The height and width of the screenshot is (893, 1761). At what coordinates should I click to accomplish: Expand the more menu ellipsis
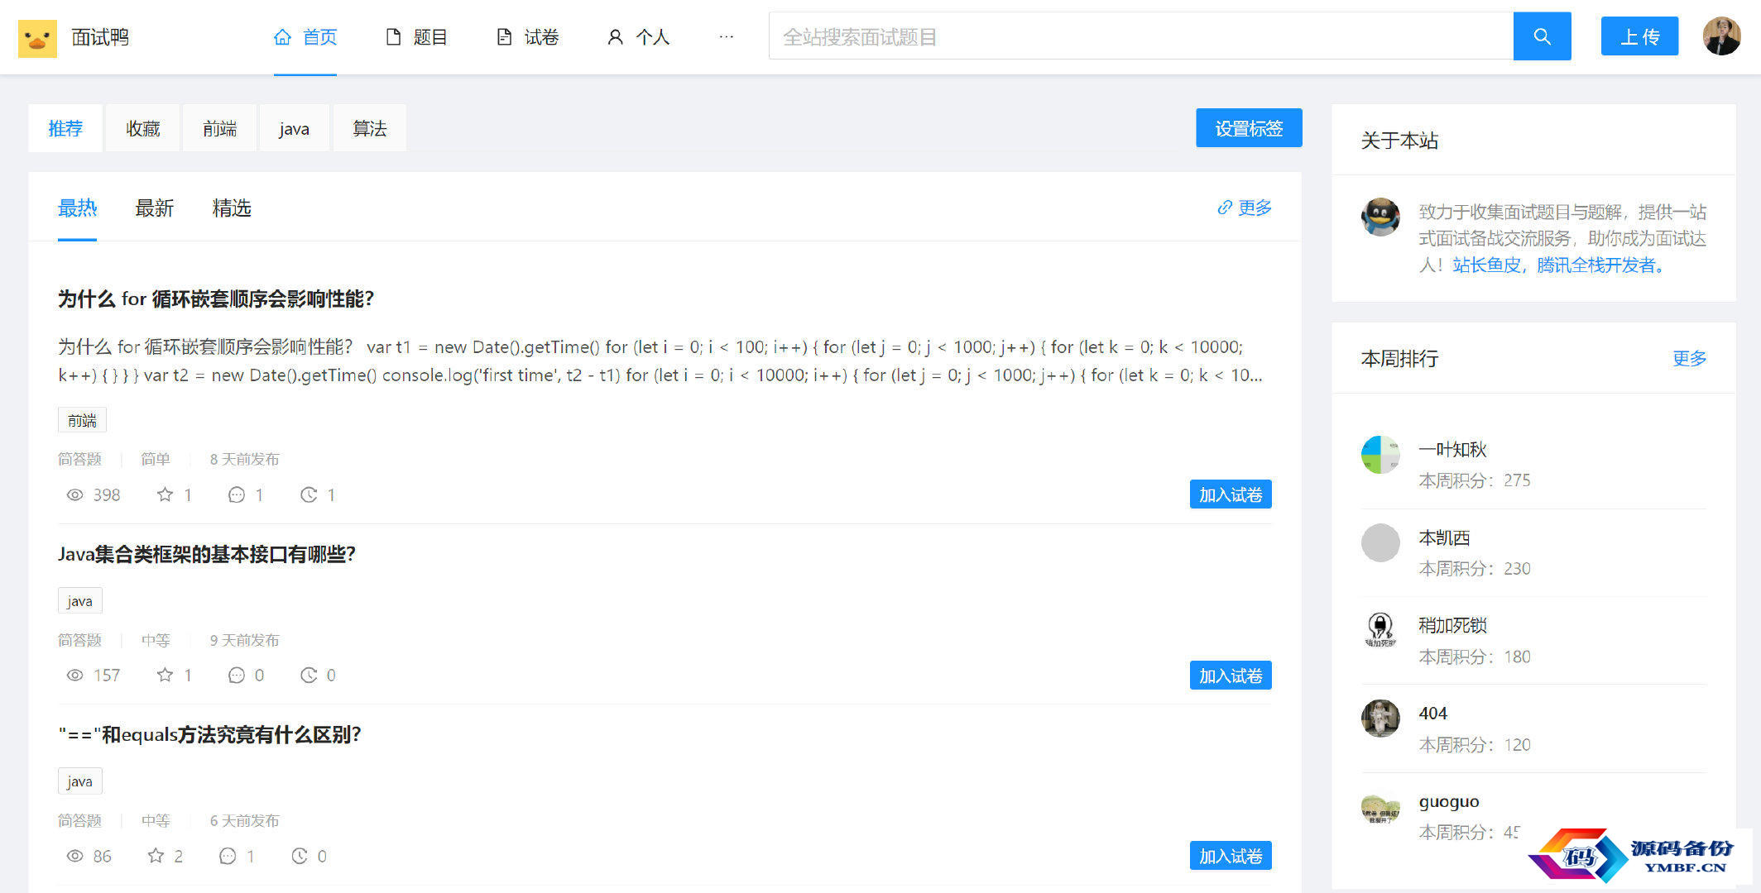(726, 37)
